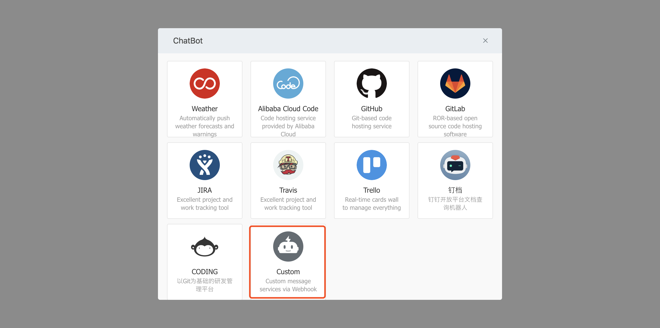
Task: Click the Travis name label
Action: click(288, 190)
